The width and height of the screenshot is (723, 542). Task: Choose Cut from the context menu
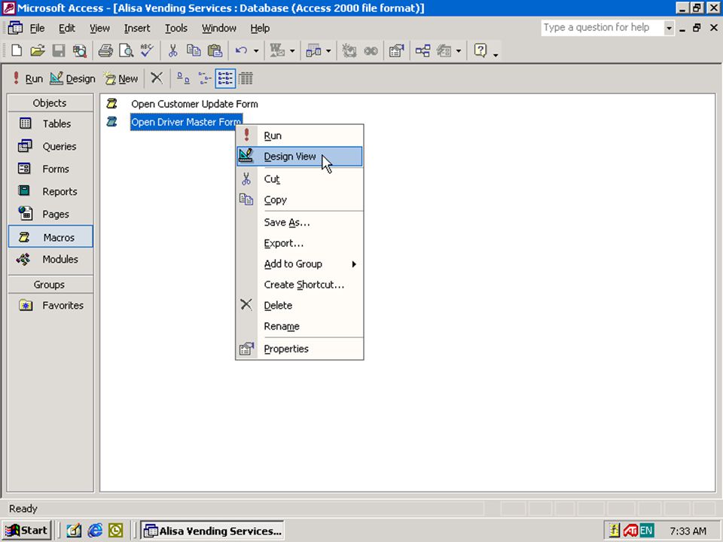(x=300, y=179)
